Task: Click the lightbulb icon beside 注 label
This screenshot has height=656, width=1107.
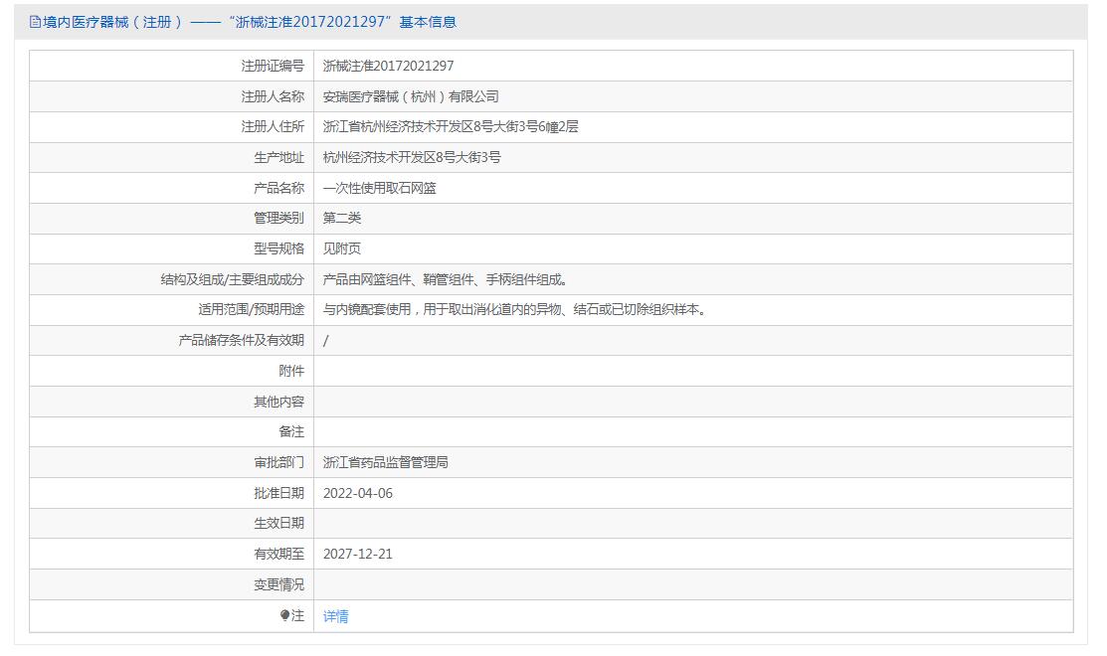Action: [284, 616]
